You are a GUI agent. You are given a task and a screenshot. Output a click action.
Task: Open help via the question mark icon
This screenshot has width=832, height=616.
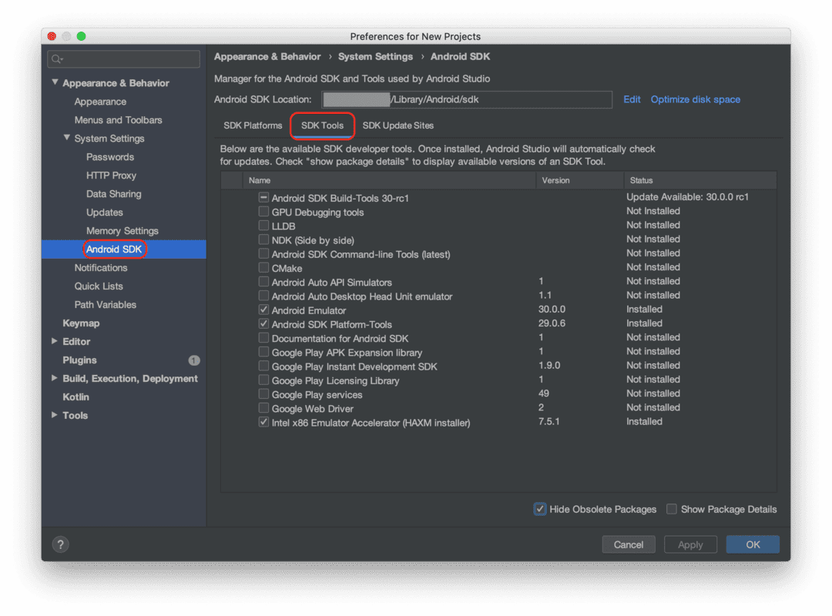[x=60, y=544]
